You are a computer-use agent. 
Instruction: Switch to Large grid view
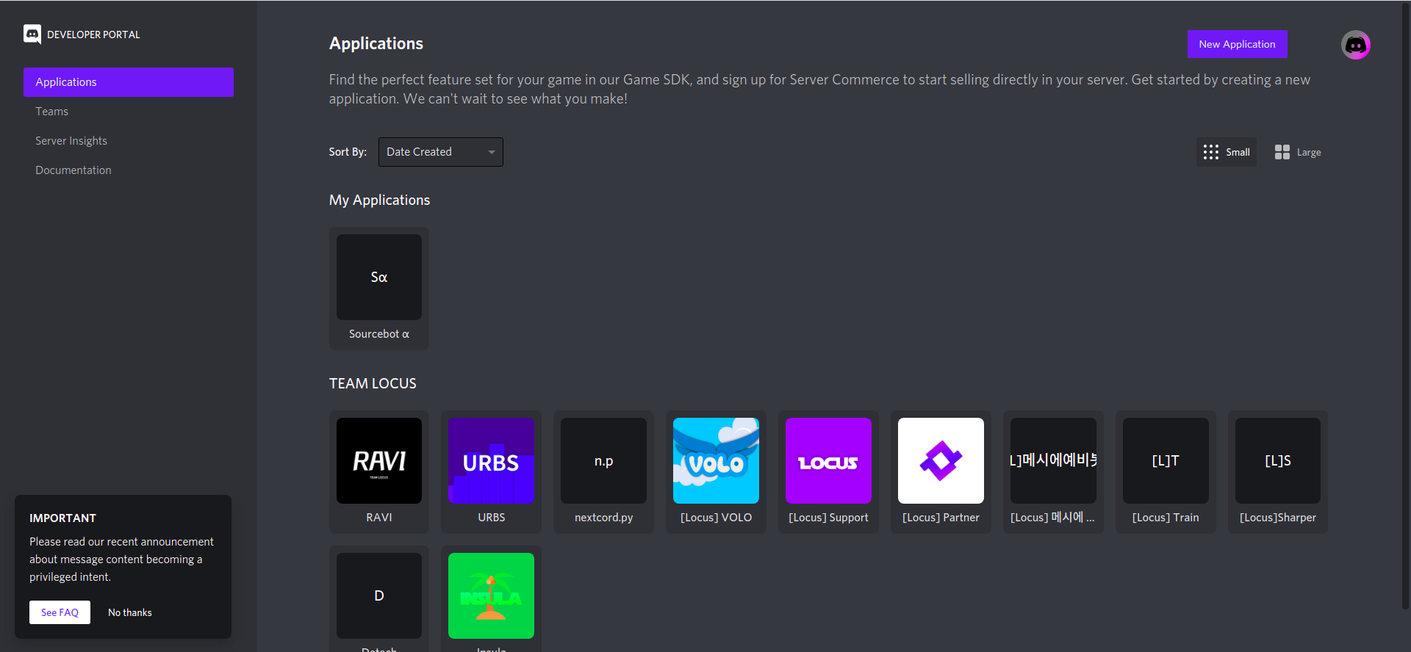tap(1298, 152)
